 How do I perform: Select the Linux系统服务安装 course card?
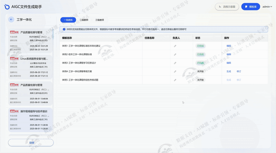tap(31, 67)
